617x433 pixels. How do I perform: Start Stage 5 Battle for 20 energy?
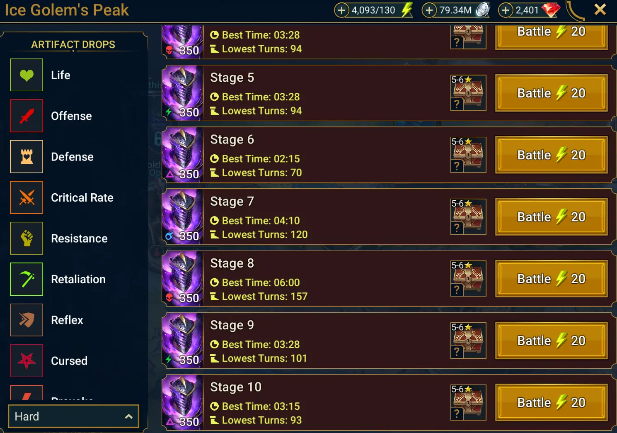552,93
